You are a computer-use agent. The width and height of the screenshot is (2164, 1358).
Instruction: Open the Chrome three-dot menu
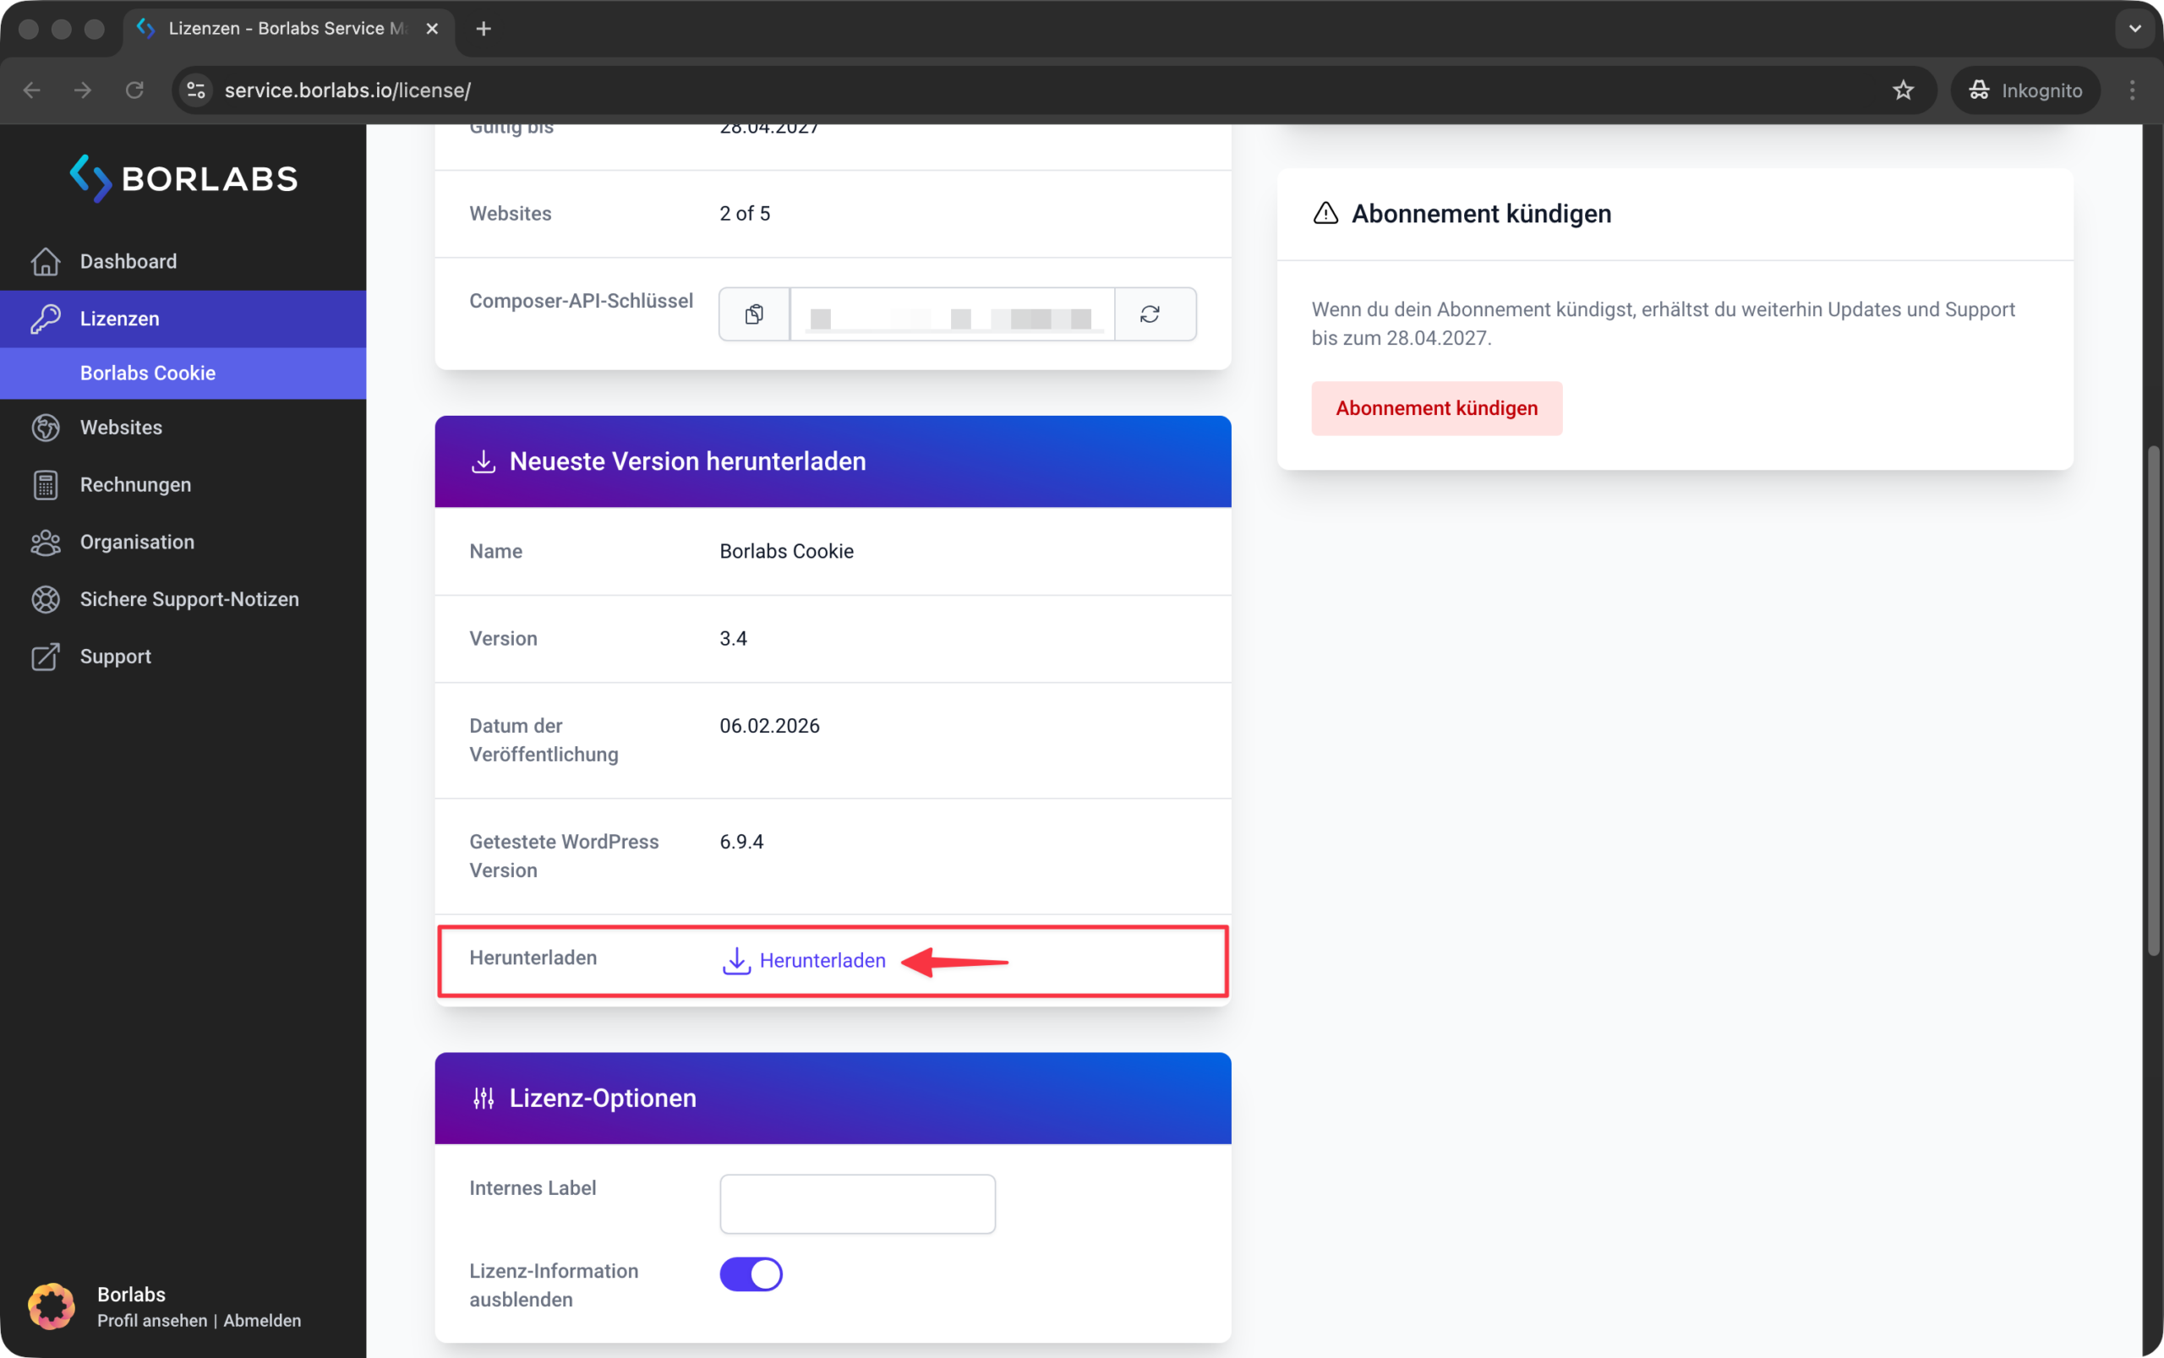pyautogui.click(x=2133, y=90)
